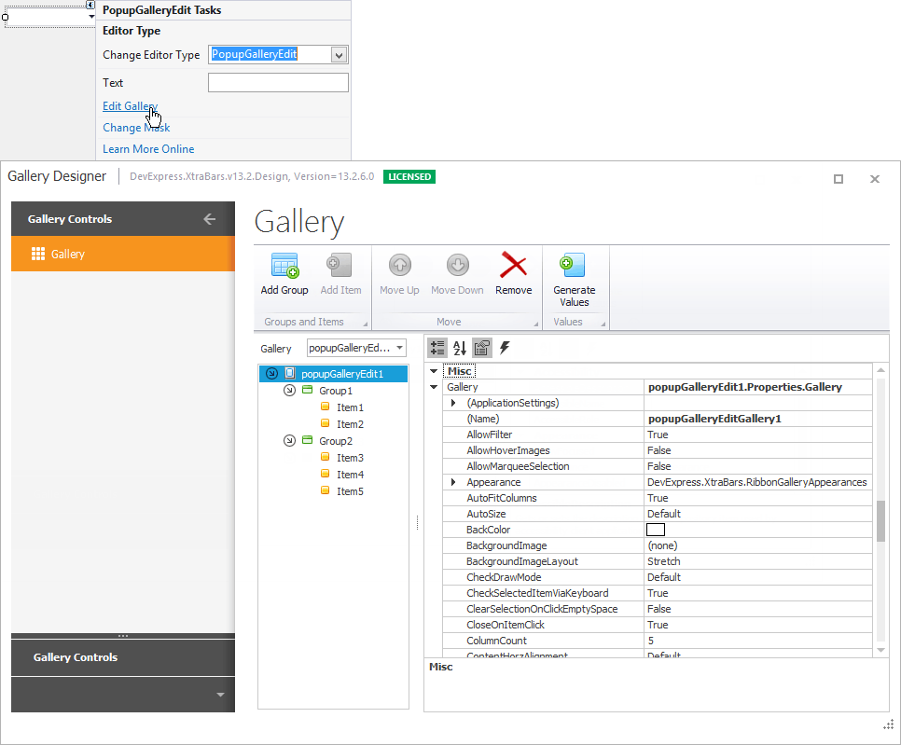This screenshot has width=901, height=745.
Task: Click the BackgroundImageLayout value Stretch
Action: [x=664, y=561]
